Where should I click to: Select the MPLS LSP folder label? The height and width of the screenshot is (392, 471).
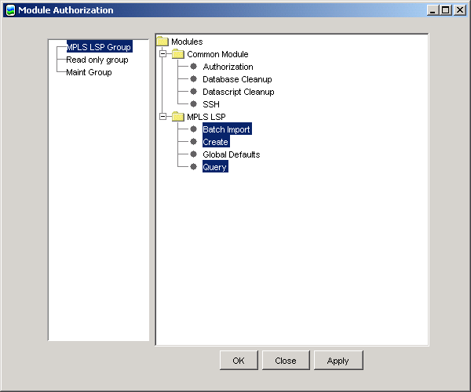206,117
